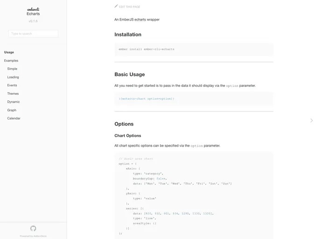This screenshot has width=321, height=239.
Task: Select the Themes example
Action: [13, 94]
